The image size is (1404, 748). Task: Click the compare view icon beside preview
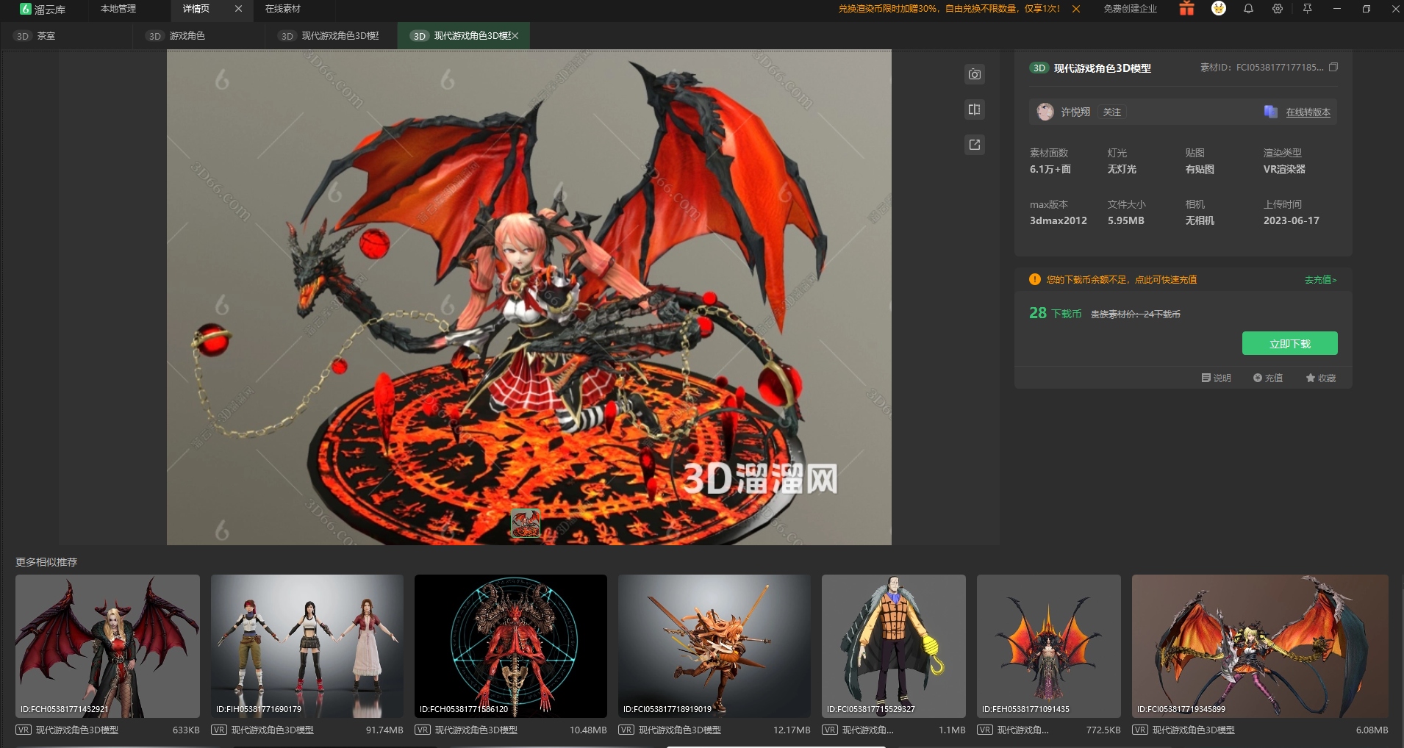974,109
